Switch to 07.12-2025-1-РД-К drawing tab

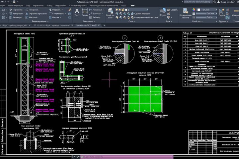coord(52,26)
